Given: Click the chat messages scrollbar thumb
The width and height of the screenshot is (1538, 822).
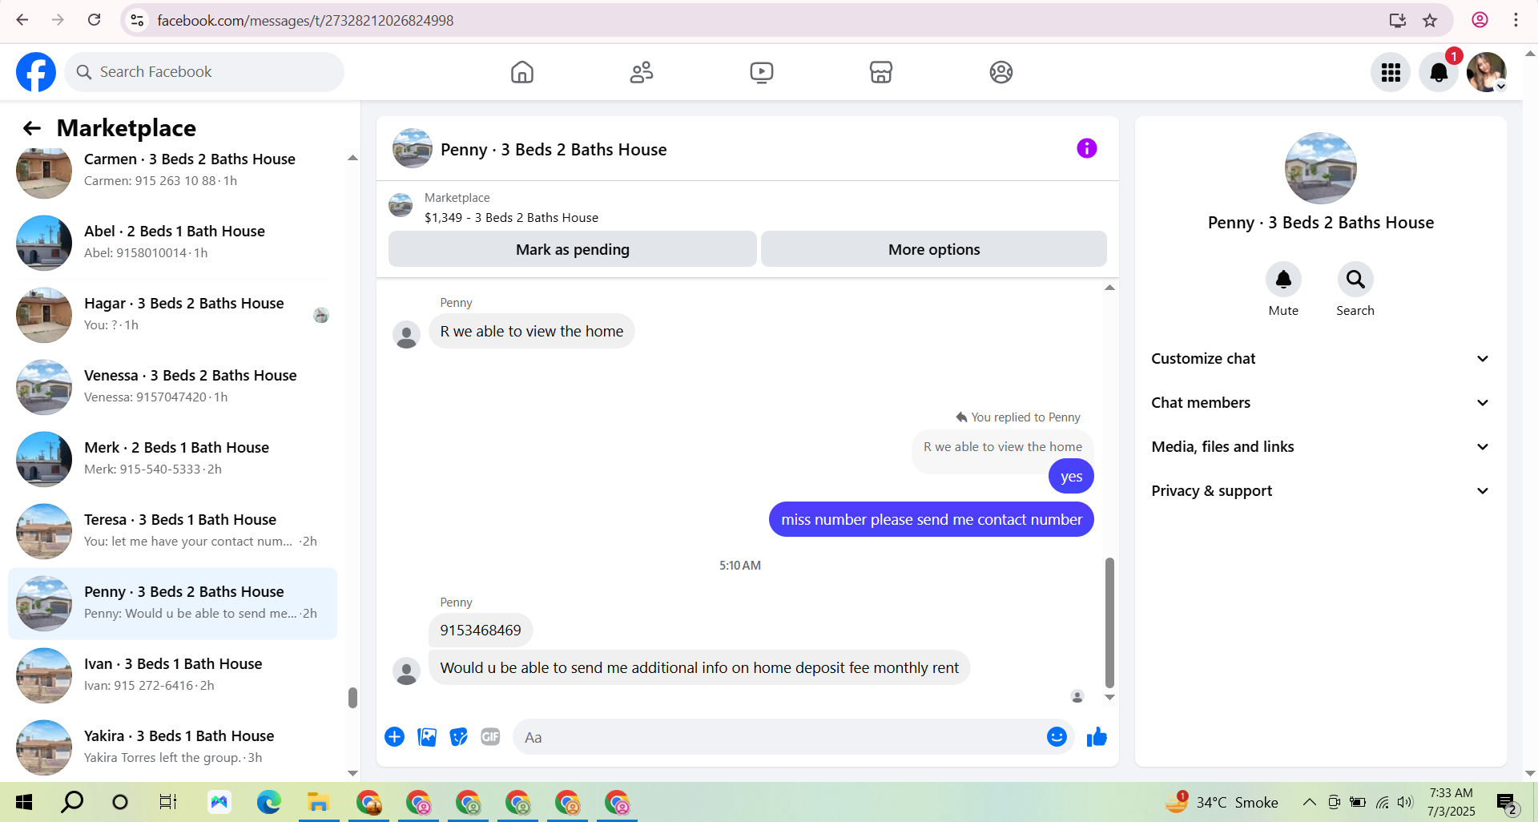Looking at the screenshot, I should pyautogui.click(x=1109, y=623).
